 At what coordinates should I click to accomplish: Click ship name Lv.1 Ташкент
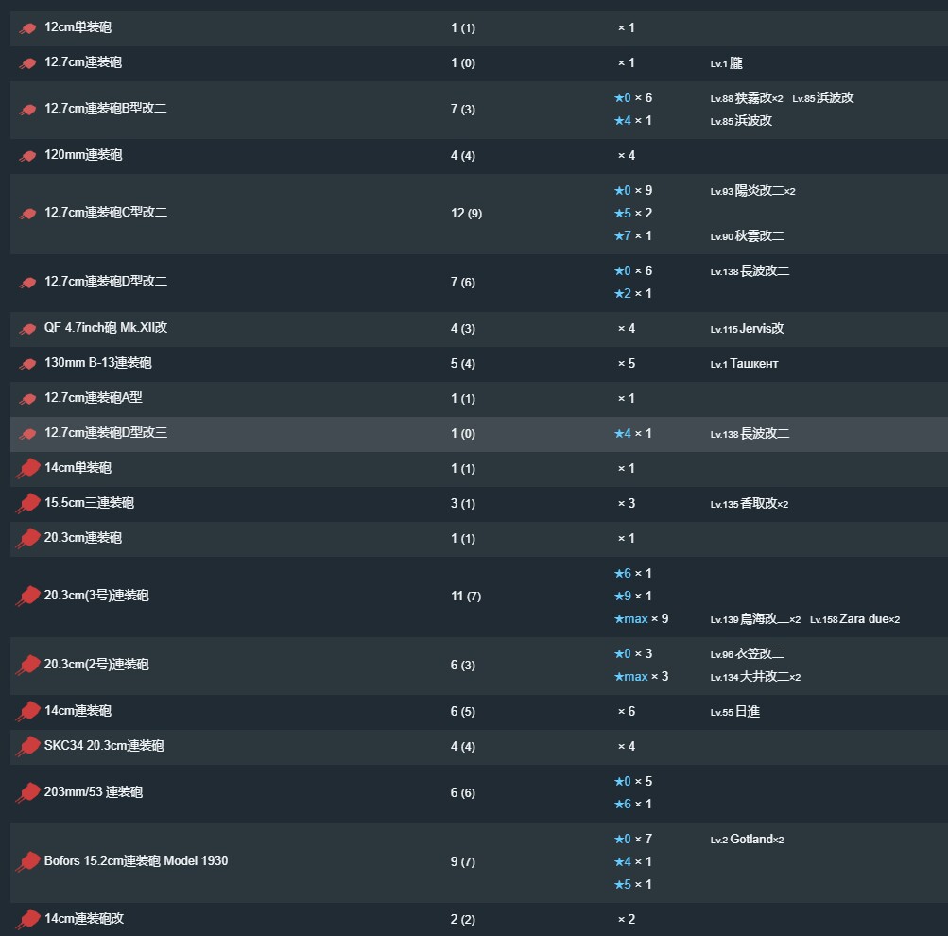[744, 363]
